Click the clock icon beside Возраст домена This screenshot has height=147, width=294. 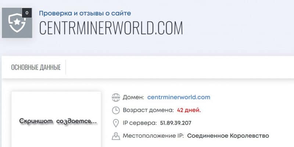tap(116, 110)
